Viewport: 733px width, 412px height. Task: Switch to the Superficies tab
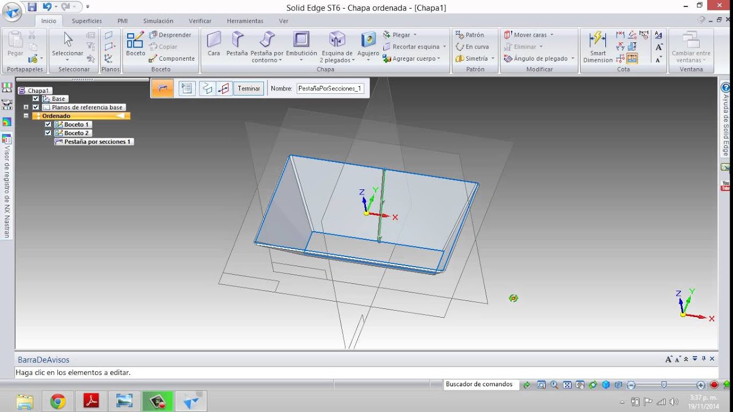[x=86, y=21]
